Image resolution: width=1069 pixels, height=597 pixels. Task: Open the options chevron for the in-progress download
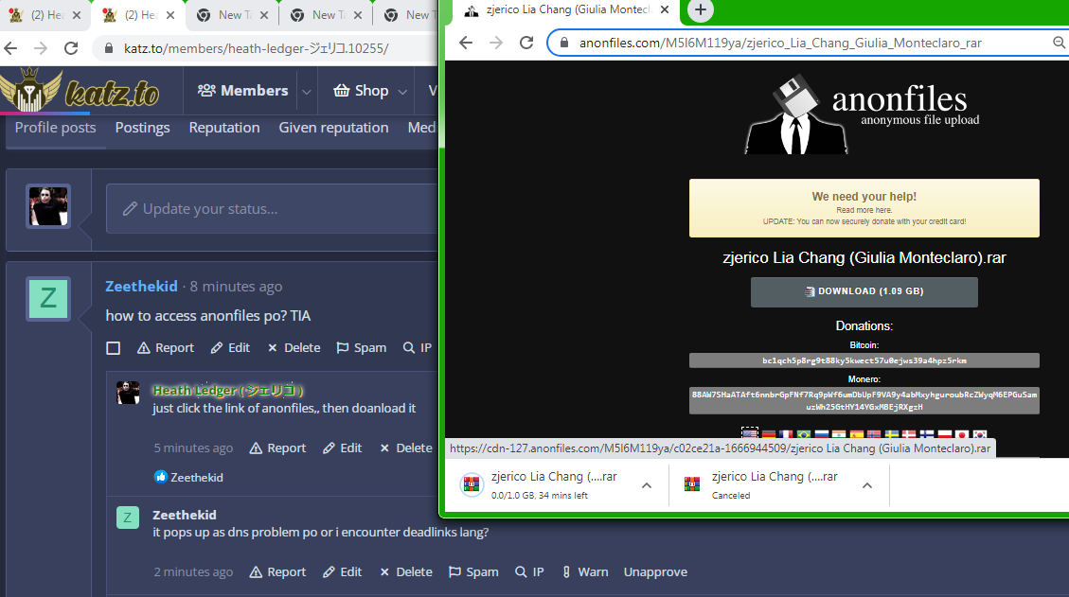pyautogui.click(x=647, y=485)
